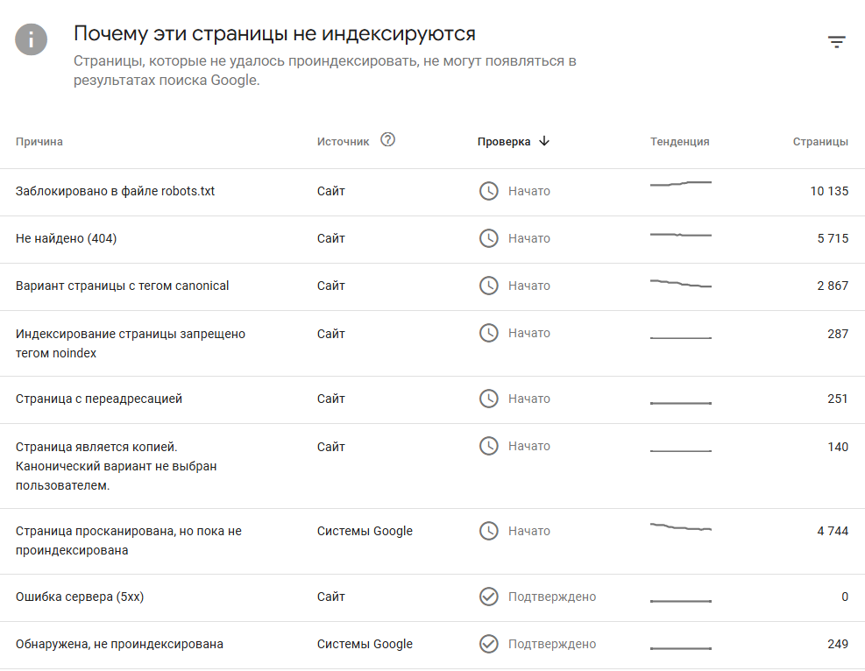Open the Не найдено (404) reason
Image resolution: width=865 pixels, height=671 pixels.
point(66,238)
